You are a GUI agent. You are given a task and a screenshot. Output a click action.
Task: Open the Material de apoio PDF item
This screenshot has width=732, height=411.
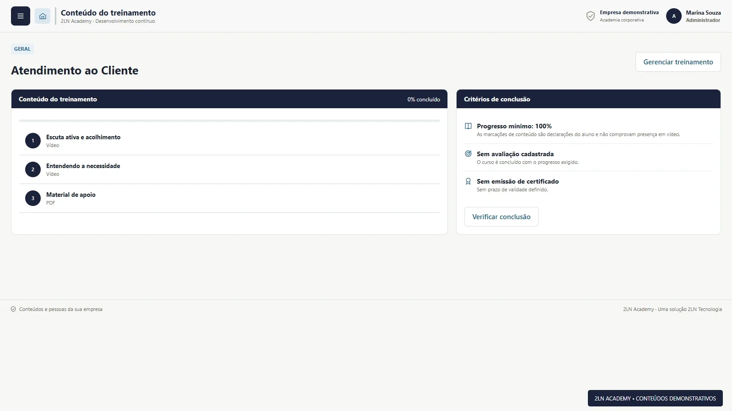pyautogui.click(x=229, y=198)
